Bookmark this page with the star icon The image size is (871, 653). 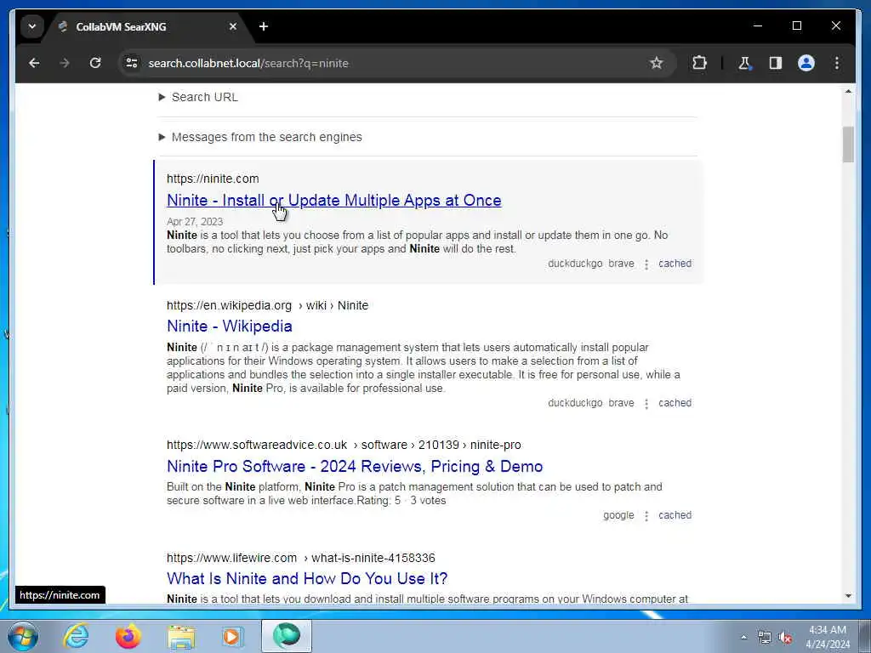[656, 63]
